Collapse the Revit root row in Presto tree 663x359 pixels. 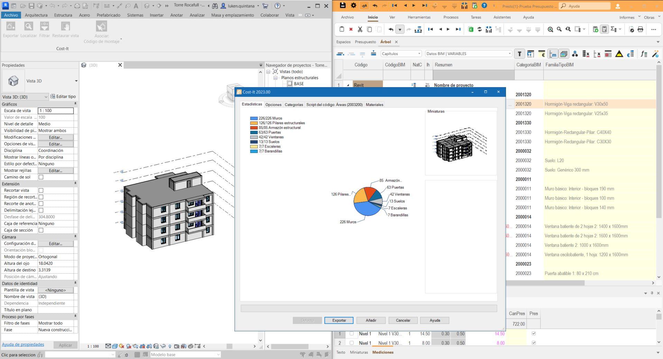(x=348, y=85)
